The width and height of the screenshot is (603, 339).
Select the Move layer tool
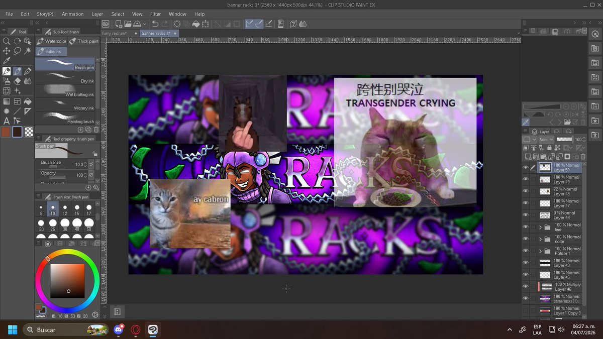(x=7, y=51)
